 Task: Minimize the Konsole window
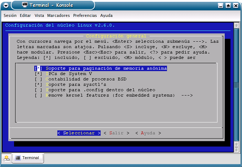click(x=221, y=5)
